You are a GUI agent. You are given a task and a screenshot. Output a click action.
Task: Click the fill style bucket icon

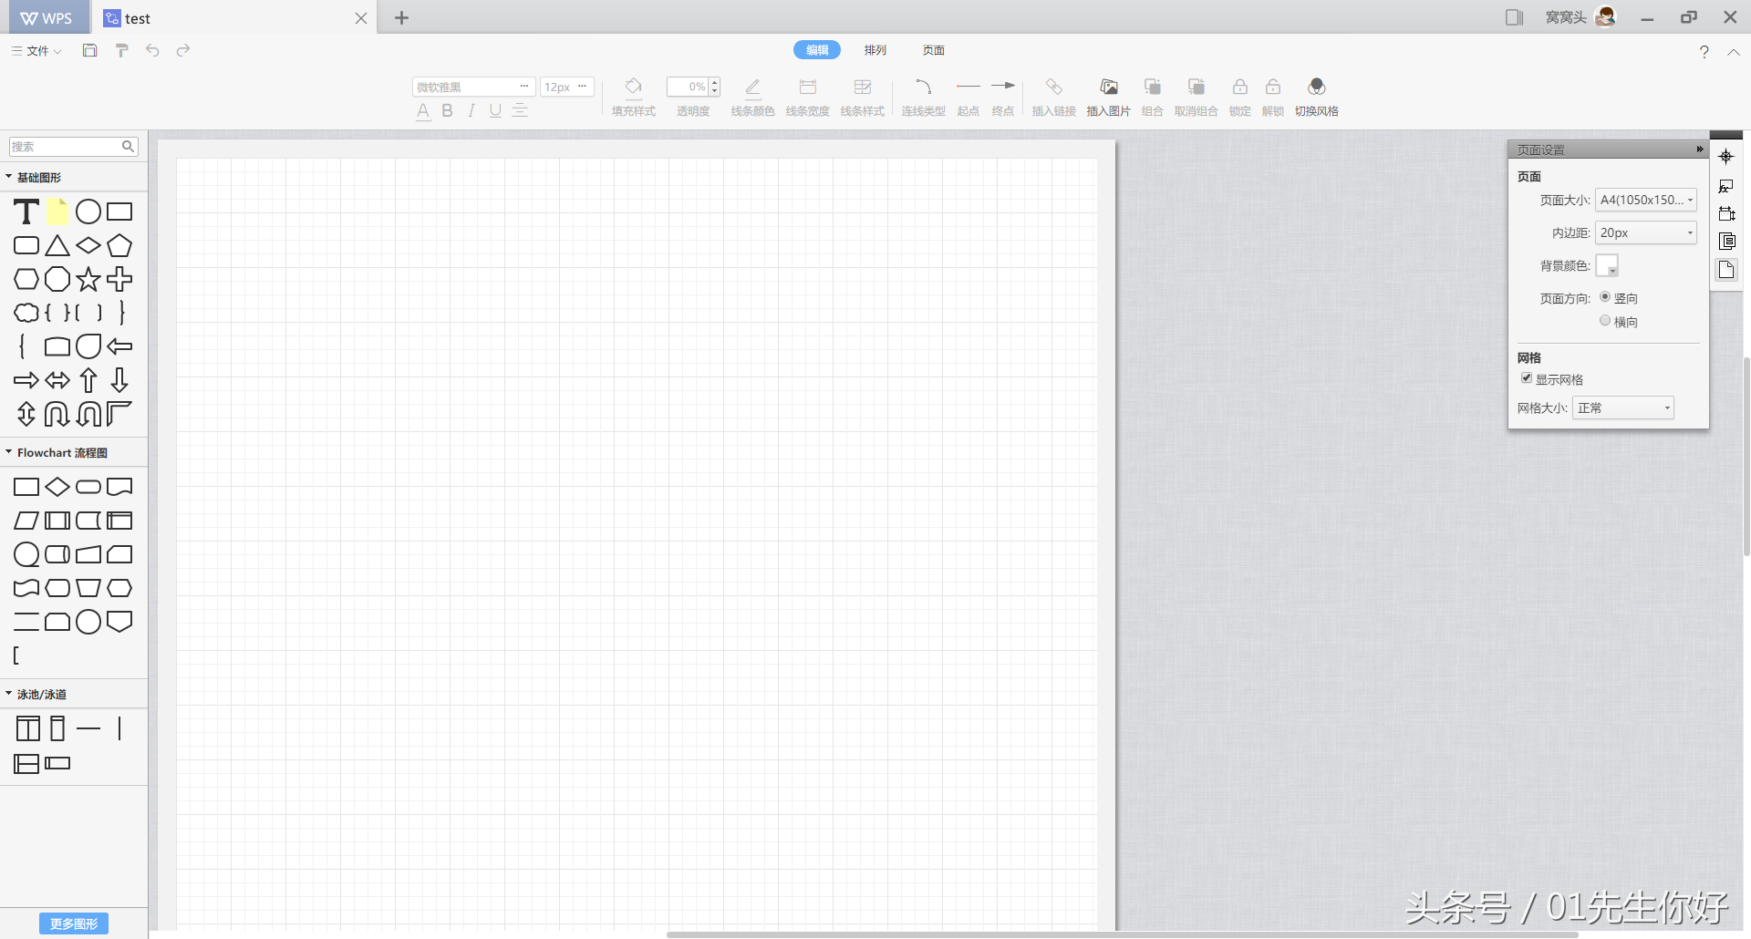633,87
